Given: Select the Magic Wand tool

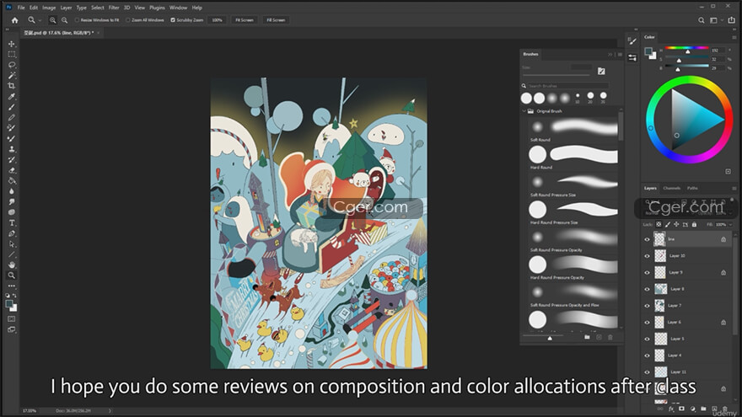Looking at the screenshot, I should coord(11,75).
